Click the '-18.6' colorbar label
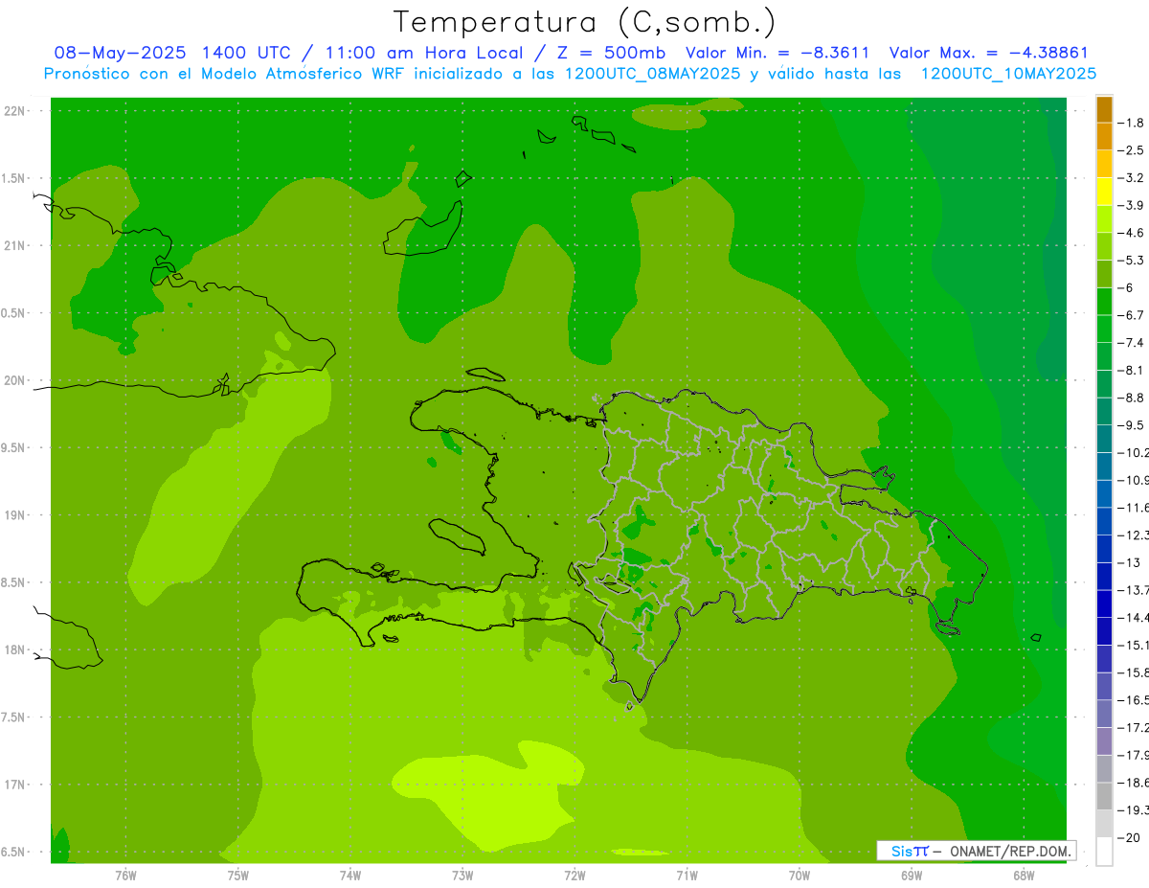The width and height of the screenshot is (1149, 888). (1134, 783)
